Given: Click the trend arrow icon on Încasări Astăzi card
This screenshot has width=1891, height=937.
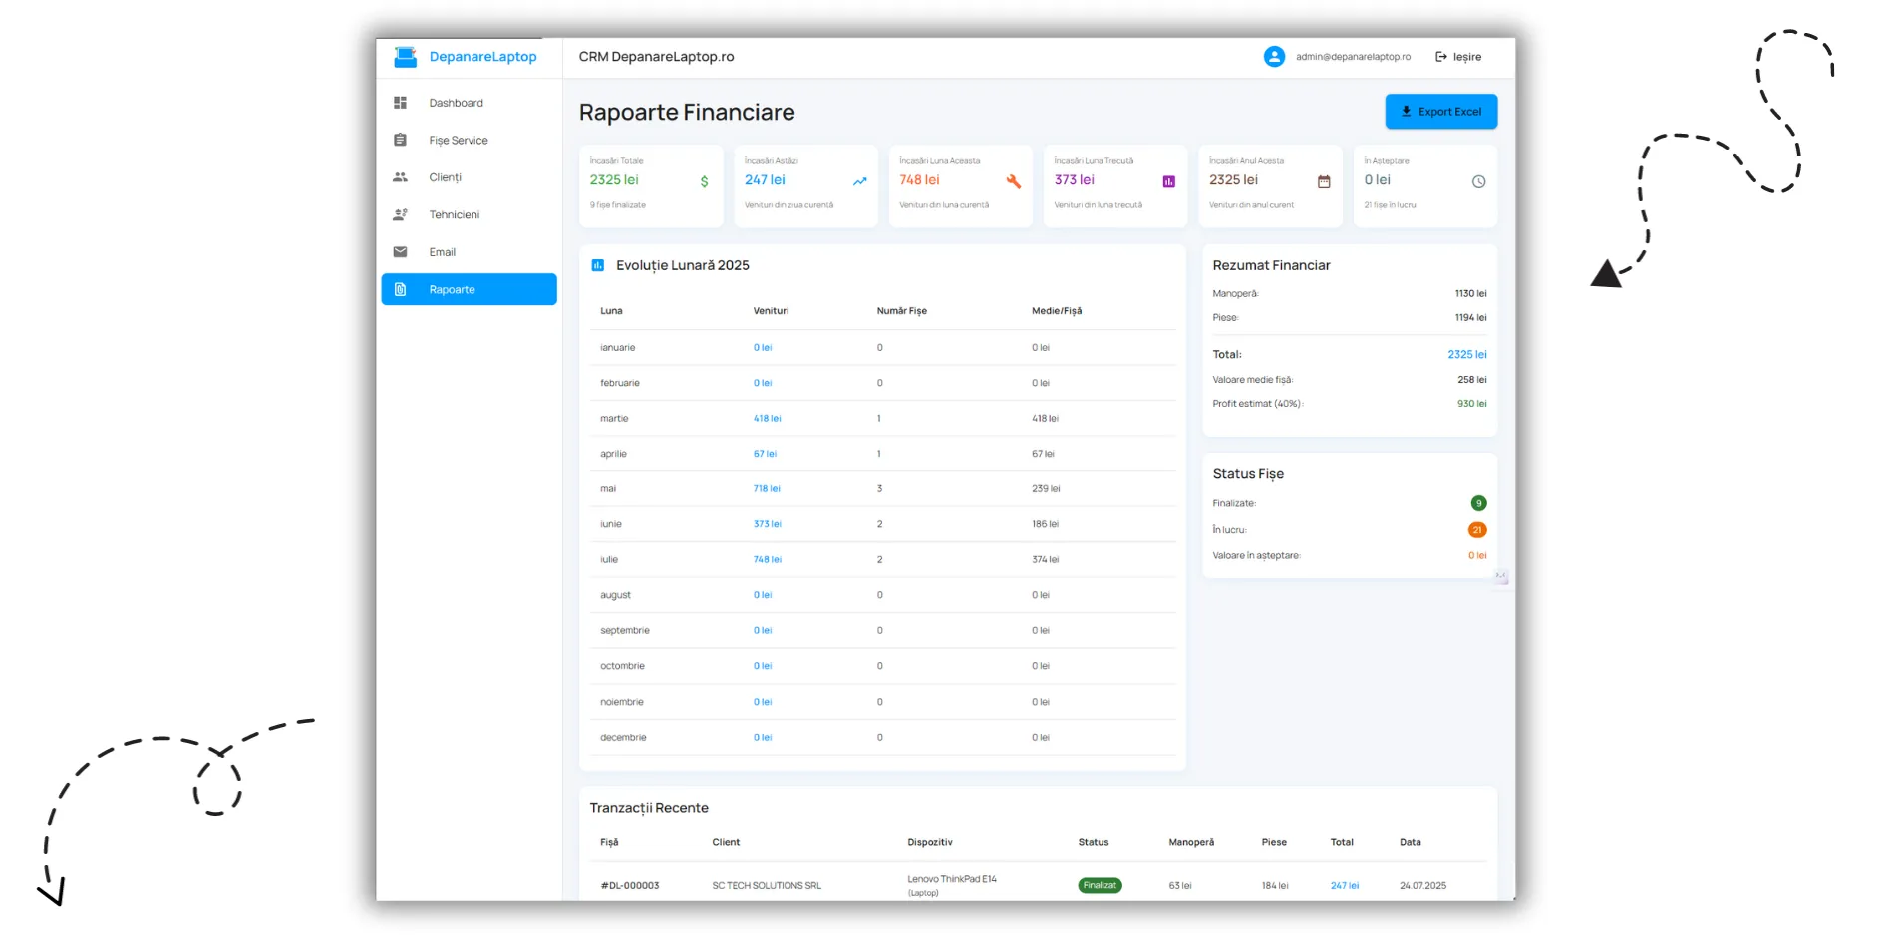Looking at the screenshot, I should 859,181.
